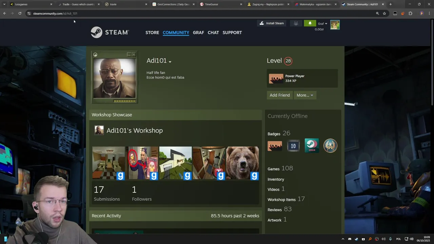Open the Games 108 link
The width and height of the screenshot is (434, 244).
280,168
